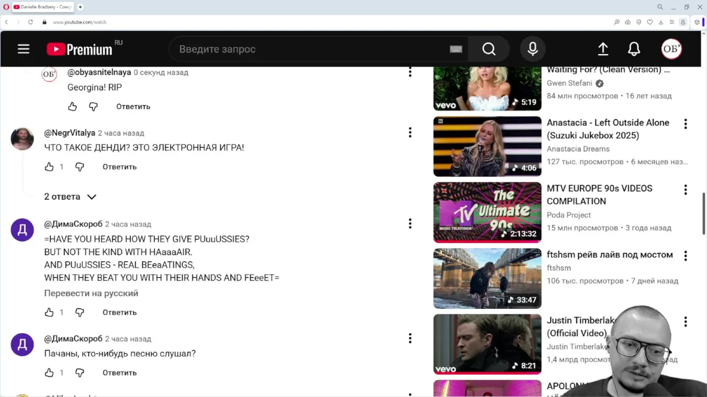Open browser profile icon

[x=683, y=22]
